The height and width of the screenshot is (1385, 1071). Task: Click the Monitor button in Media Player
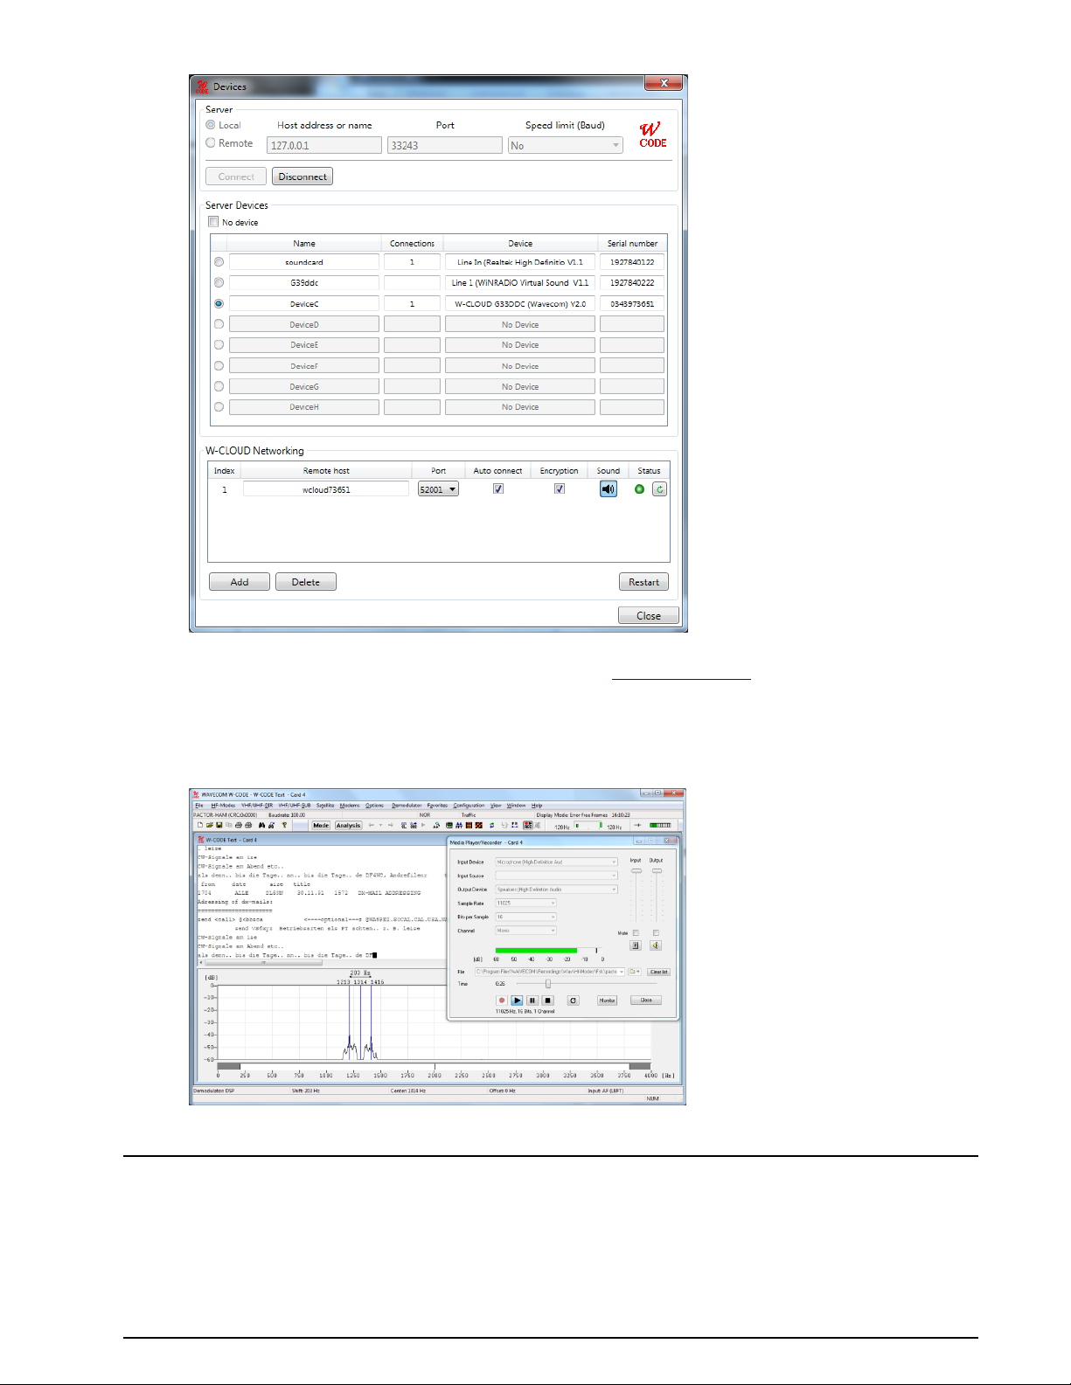(607, 1001)
